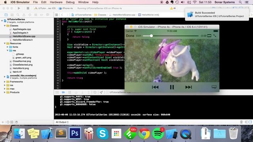Open the Symbol navigator
253x142 pixels.
point(12,15)
